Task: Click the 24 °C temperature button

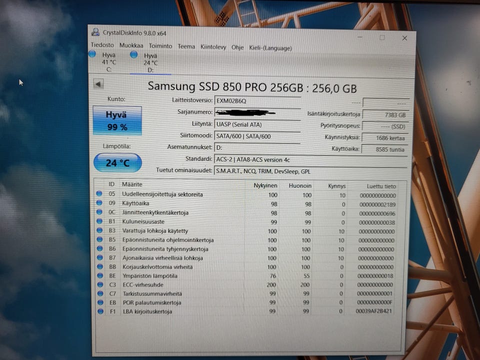Action: 117,162
